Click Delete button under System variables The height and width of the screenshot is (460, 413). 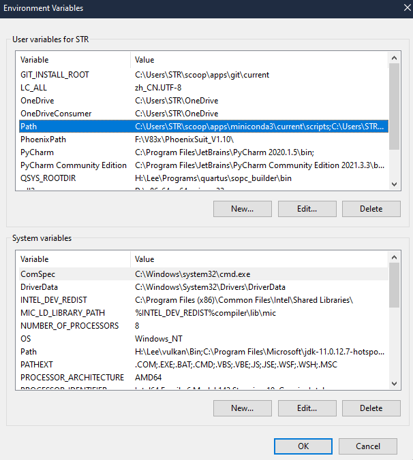tap(371, 408)
